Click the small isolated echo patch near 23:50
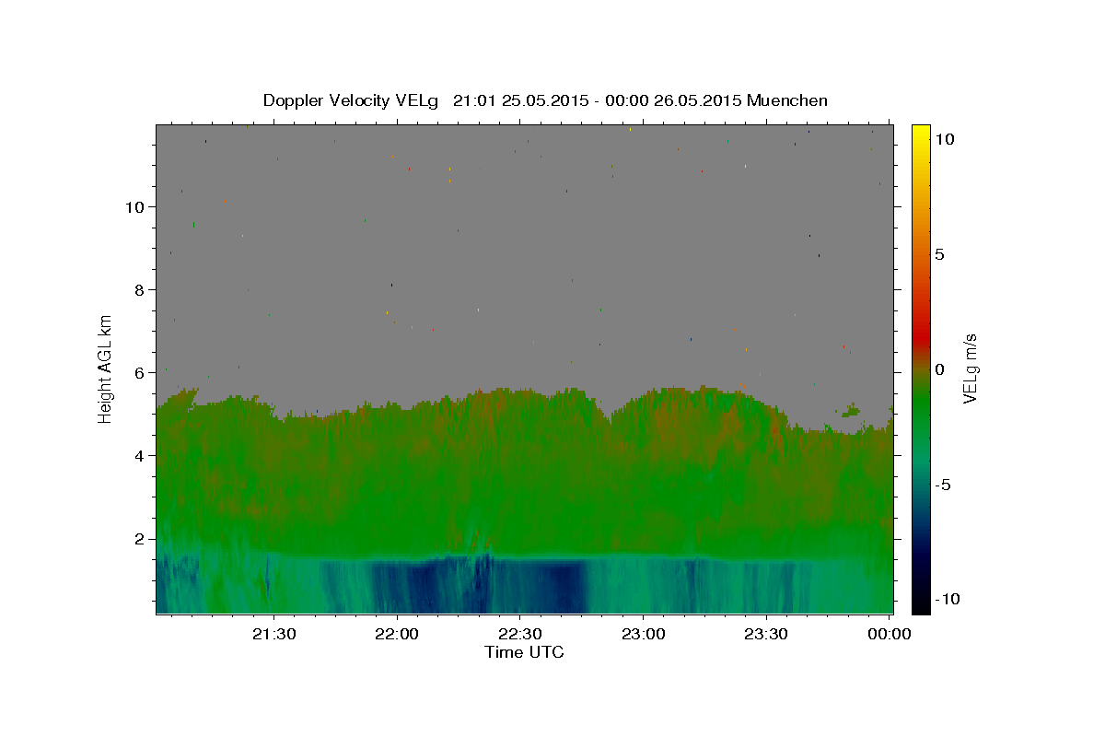 [x=851, y=410]
